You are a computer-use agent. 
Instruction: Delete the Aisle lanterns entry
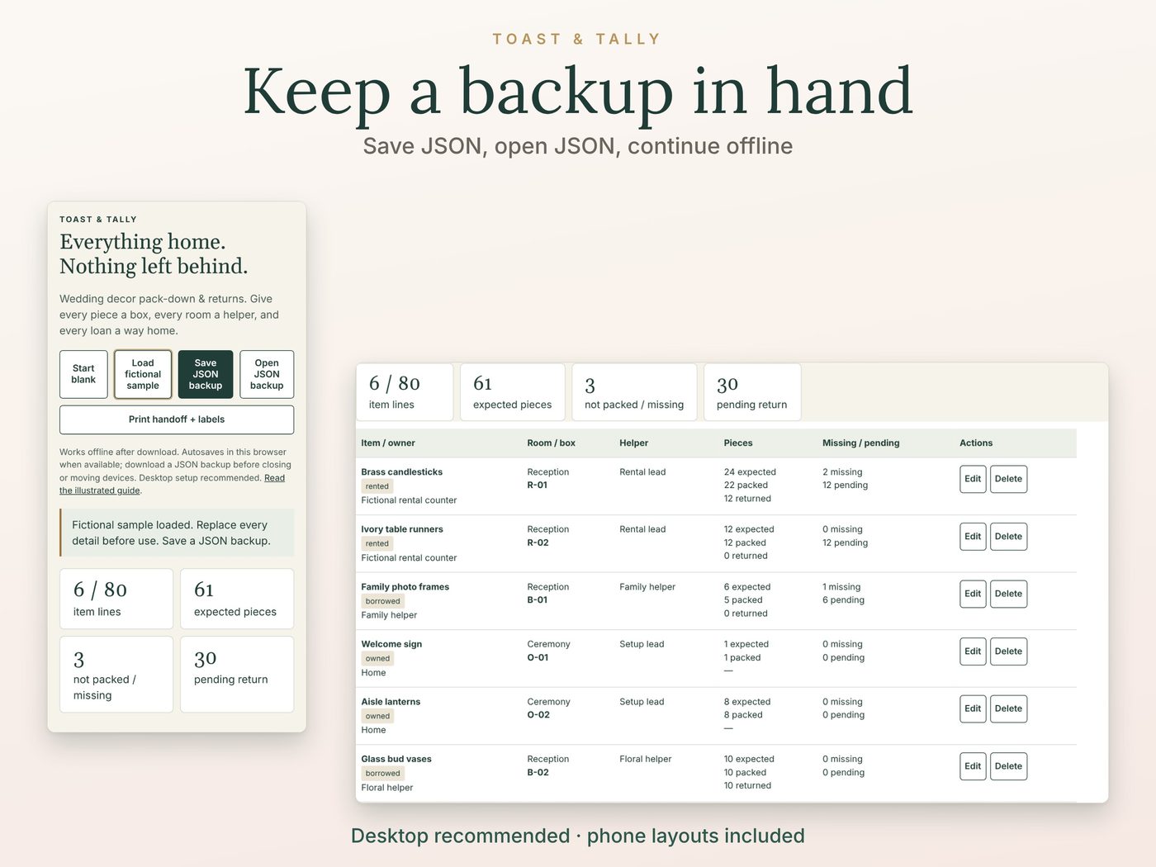[x=1008, y=708]
